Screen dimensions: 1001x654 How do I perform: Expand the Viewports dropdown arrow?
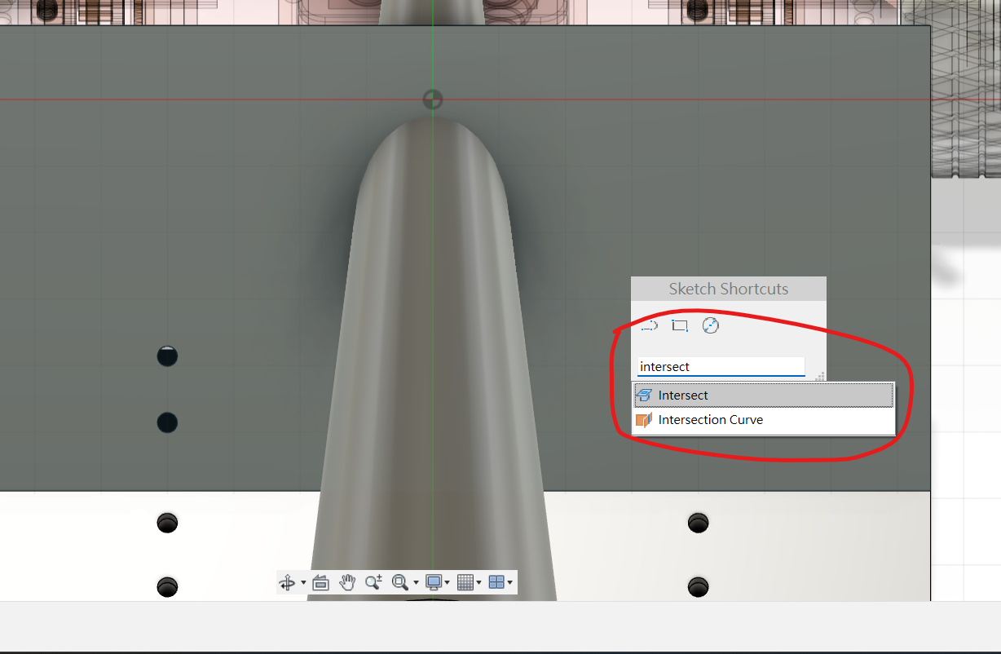(x=509, y=582)
